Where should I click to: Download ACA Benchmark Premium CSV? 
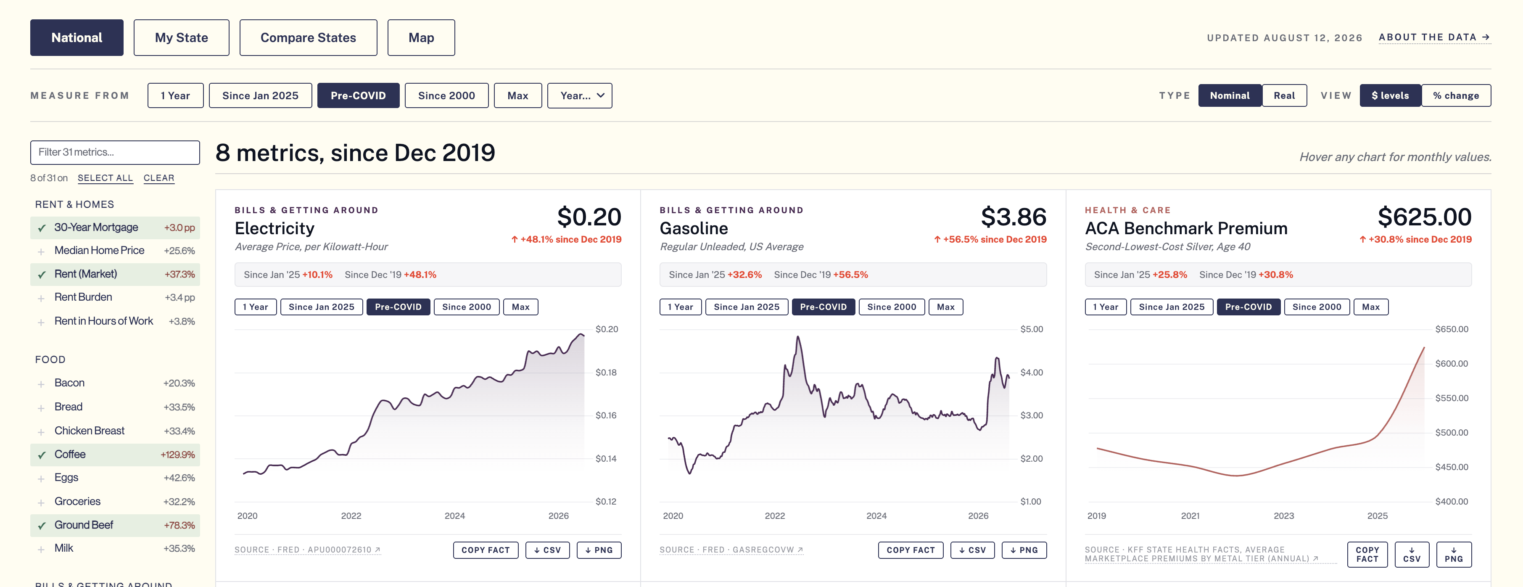click(1411, 555)
